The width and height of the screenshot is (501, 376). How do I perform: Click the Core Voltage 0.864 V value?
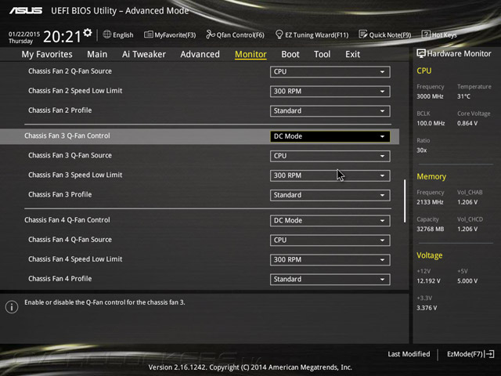point(467,123)
